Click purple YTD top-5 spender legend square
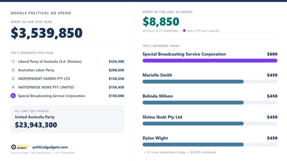 184,30
